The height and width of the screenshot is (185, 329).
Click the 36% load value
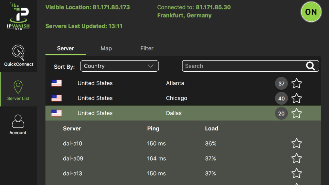[211, 144]
